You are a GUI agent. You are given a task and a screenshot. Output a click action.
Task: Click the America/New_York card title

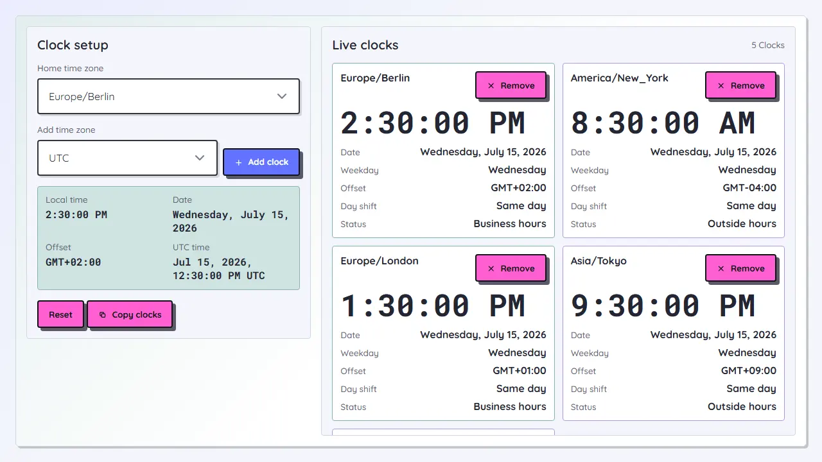point(620,78)
